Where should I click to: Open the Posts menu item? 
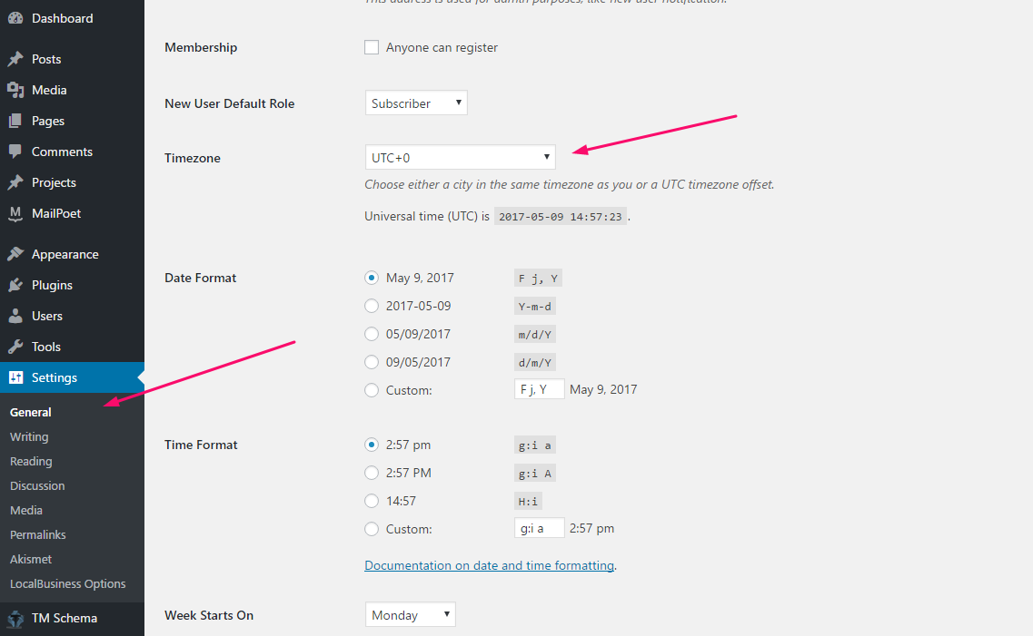tap(72, 59)
